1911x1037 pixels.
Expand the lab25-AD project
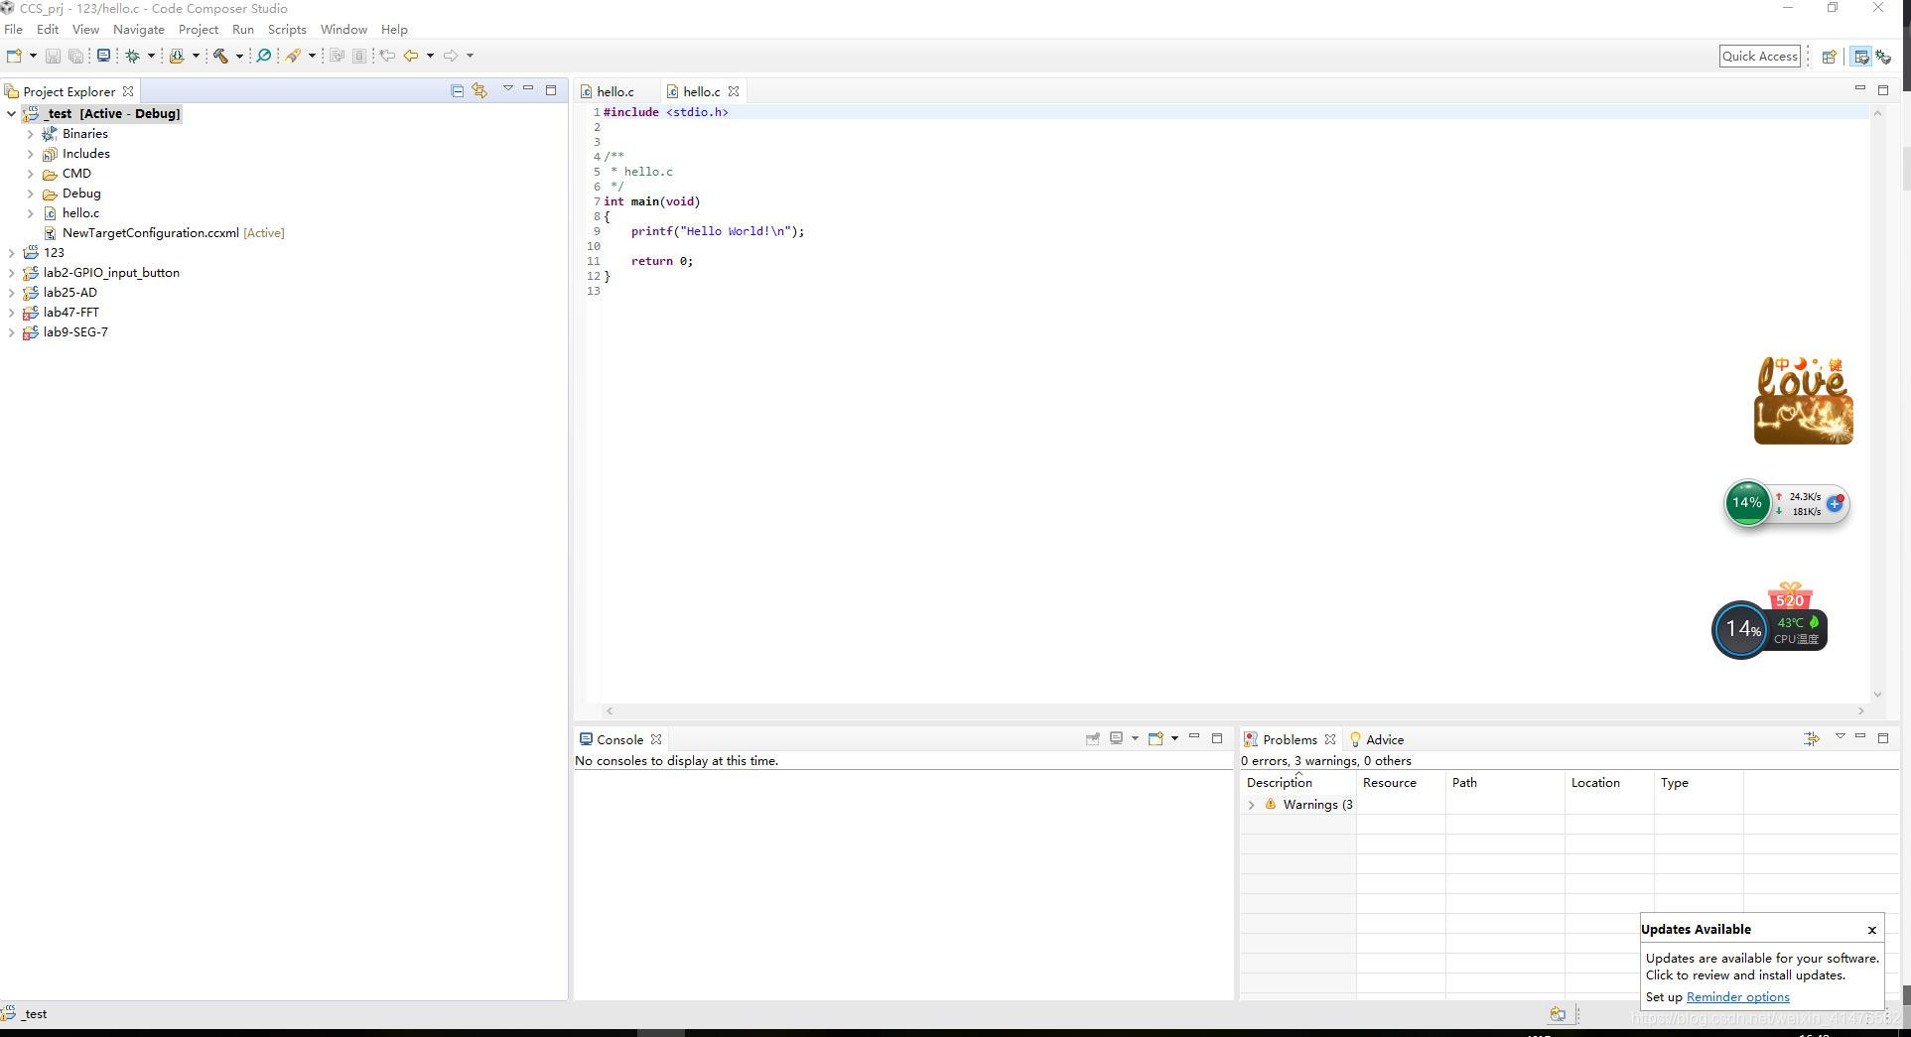click(x=11, y=293)
